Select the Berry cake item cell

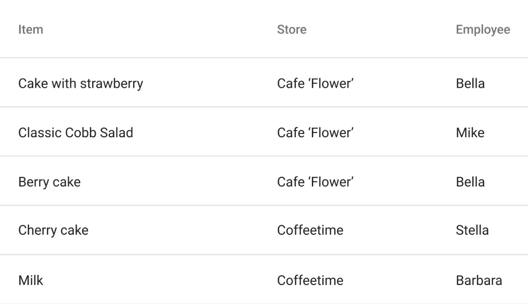(49, 182)
